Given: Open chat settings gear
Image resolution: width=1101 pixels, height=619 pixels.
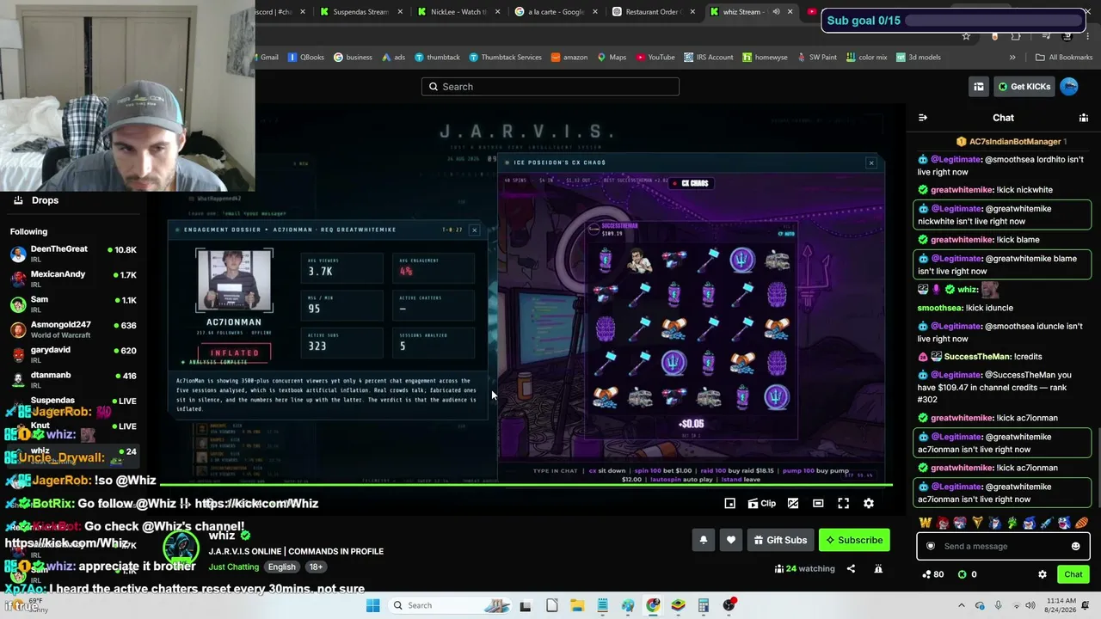Looking at the screenshot, I should [x=1042, y=574].
